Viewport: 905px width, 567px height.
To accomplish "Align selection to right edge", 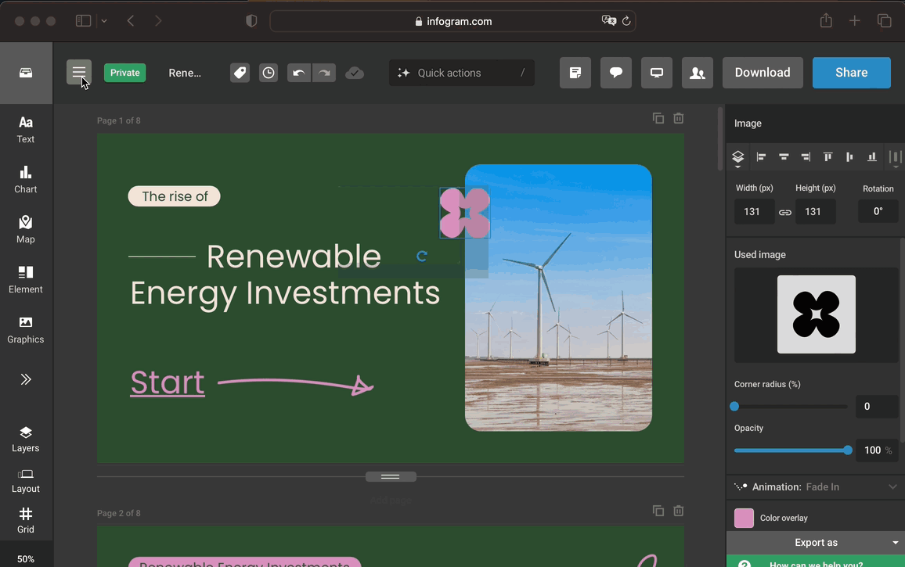I will 806,157.
